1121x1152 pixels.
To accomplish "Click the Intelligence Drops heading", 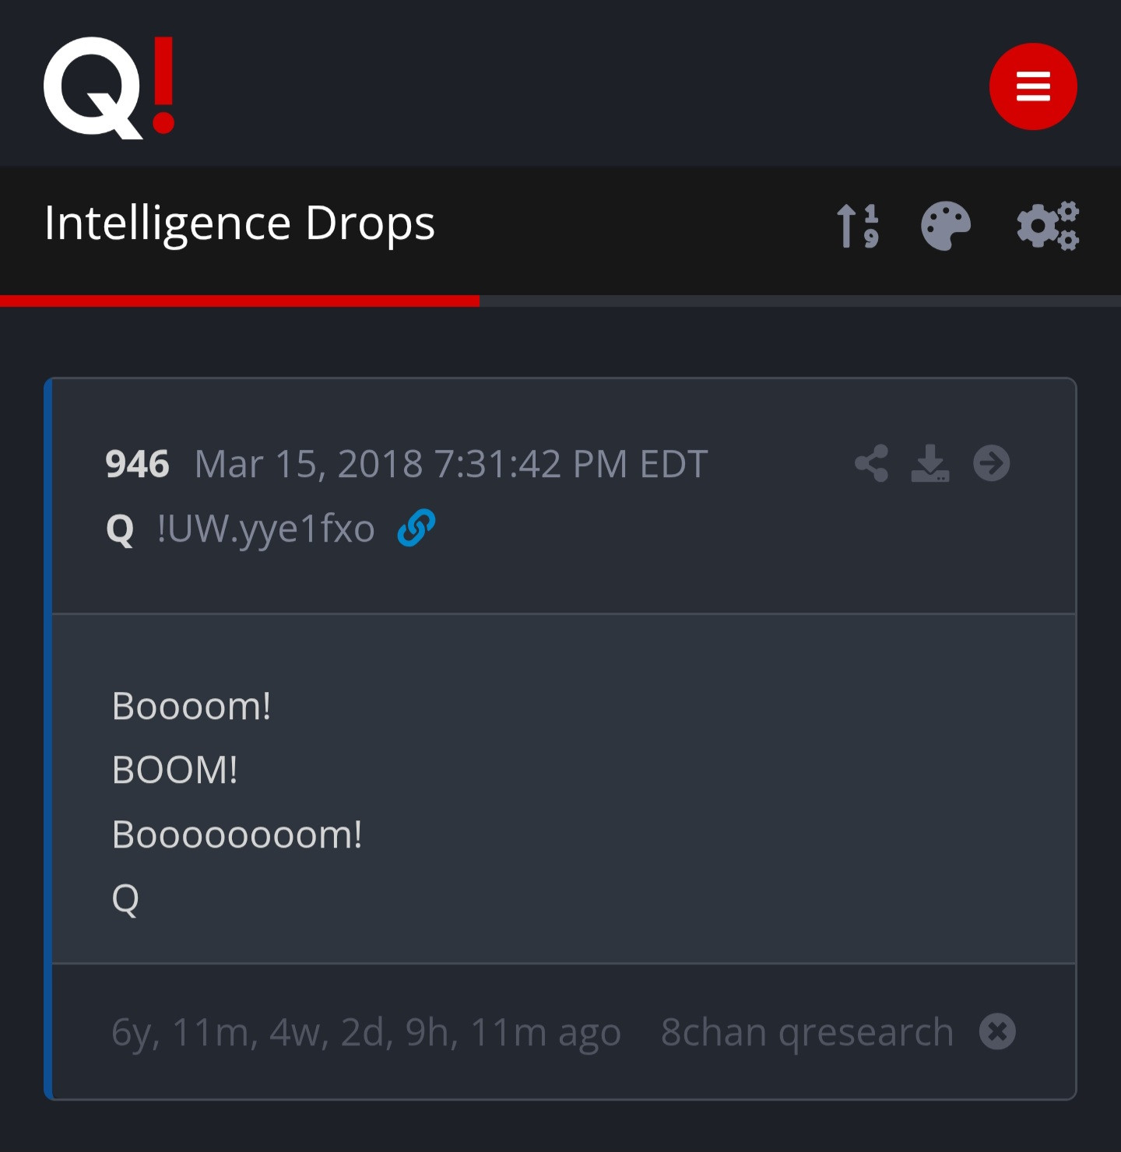I will pyautogui.click(x=239, y=223).
